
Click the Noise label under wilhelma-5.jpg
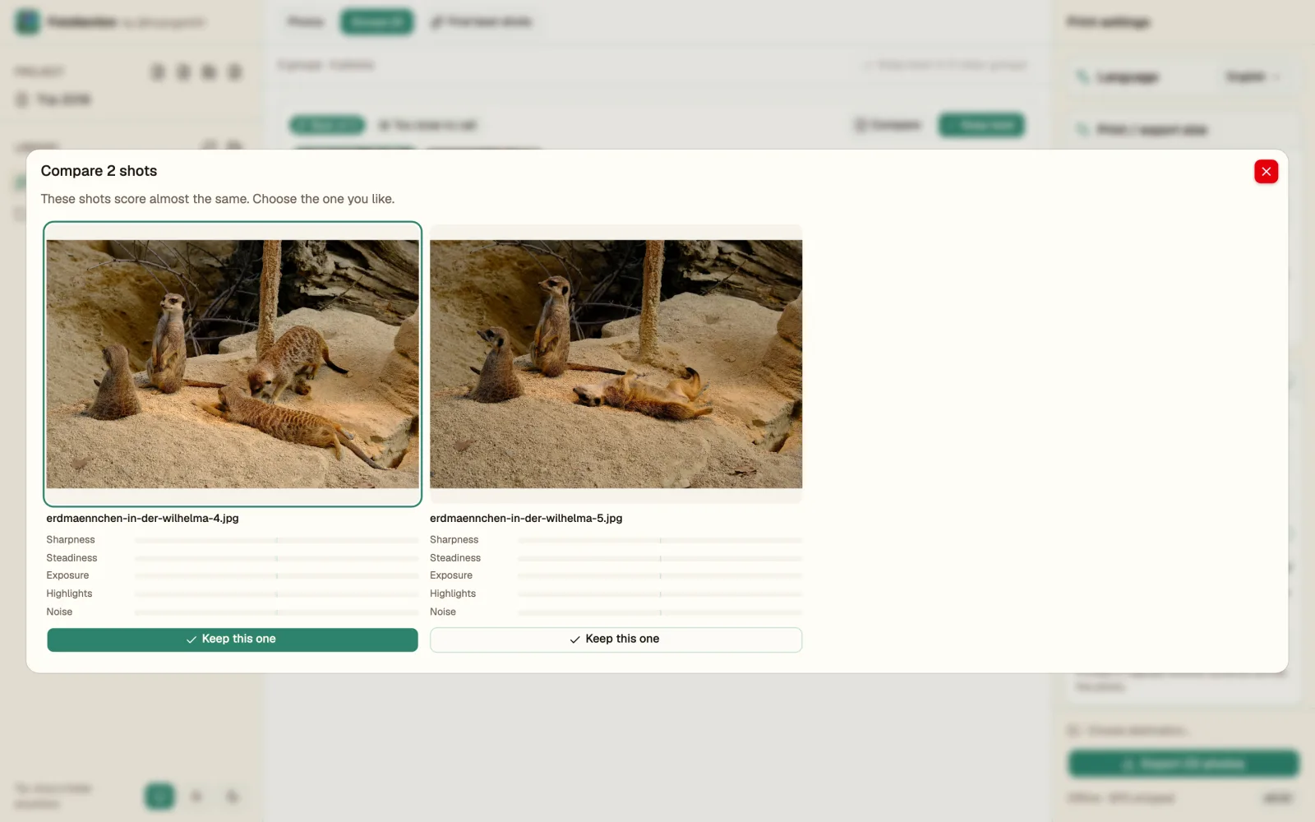coord(443,612)
